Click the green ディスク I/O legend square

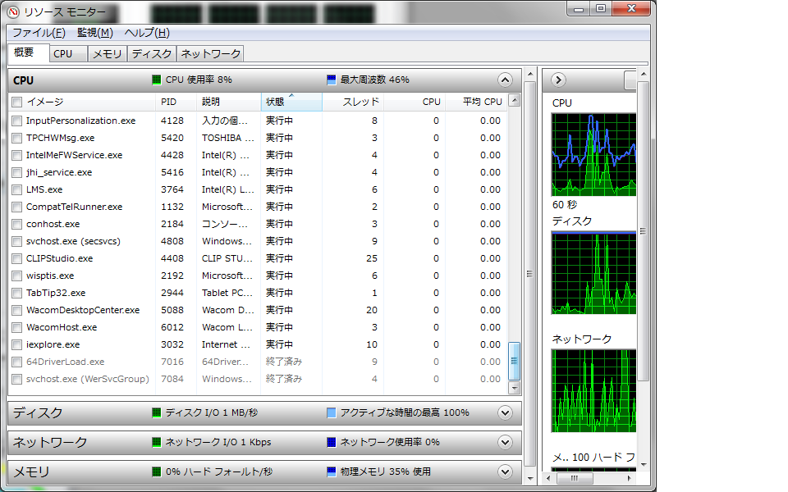(156, 412)
